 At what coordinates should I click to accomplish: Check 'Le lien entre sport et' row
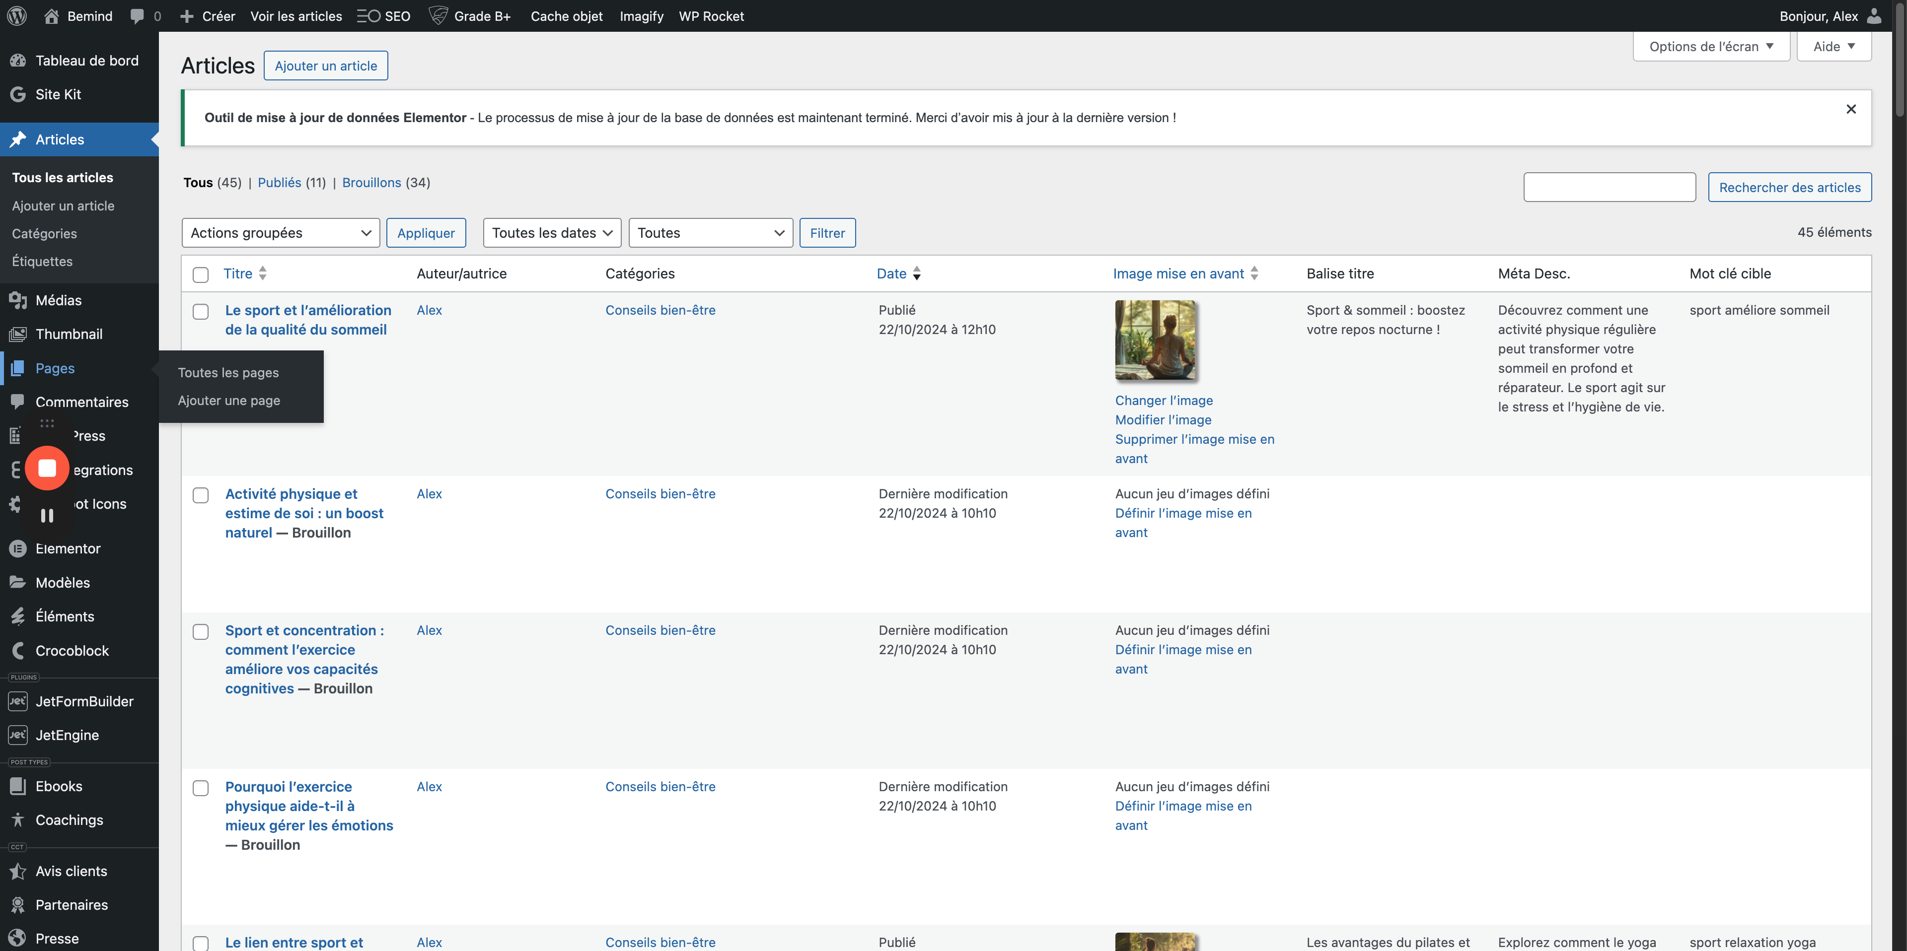pyautogui.click(x=201, y=944)
